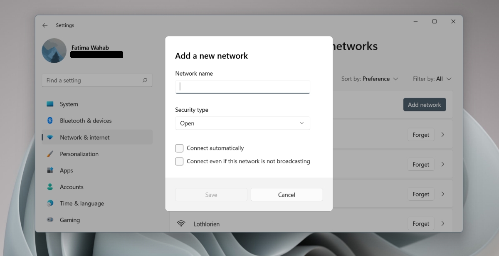Click the Personalization paintbrush icon
The height and width of the screenshot is (256, 499).
point(50,154)
